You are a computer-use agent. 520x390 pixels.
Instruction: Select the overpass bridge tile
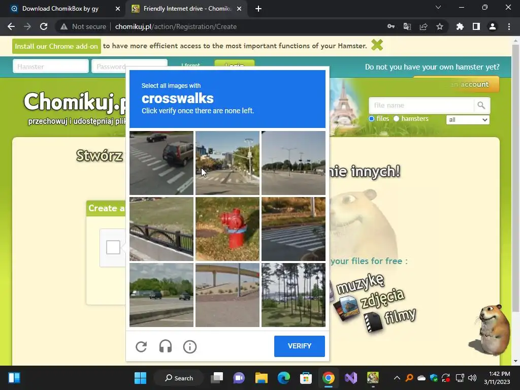227,295
